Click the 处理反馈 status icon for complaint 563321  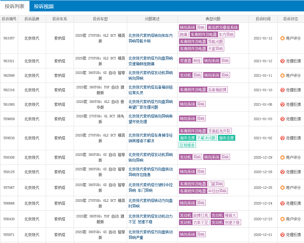(x=283, y=61)
